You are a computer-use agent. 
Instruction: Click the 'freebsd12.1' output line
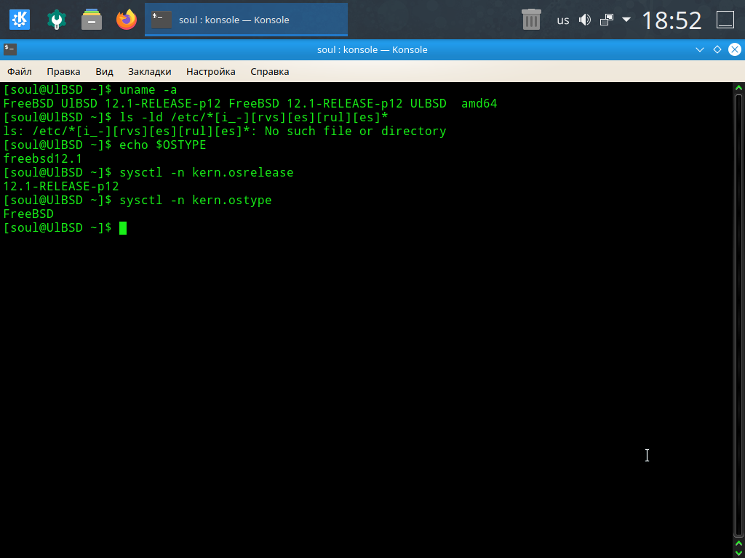coord(43,158)
